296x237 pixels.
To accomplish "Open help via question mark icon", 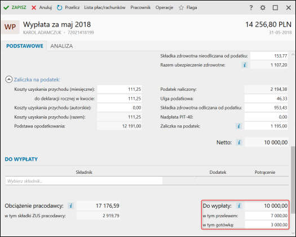I will [x=251, y=8].
